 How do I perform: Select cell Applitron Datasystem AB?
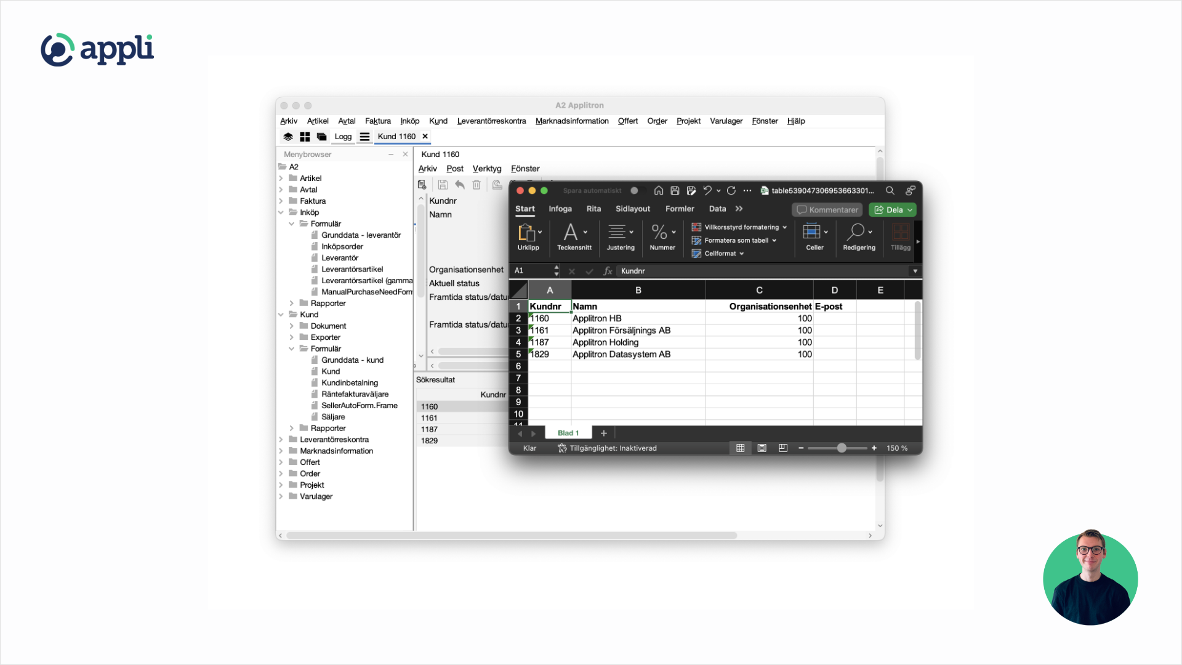click(638, 355)
